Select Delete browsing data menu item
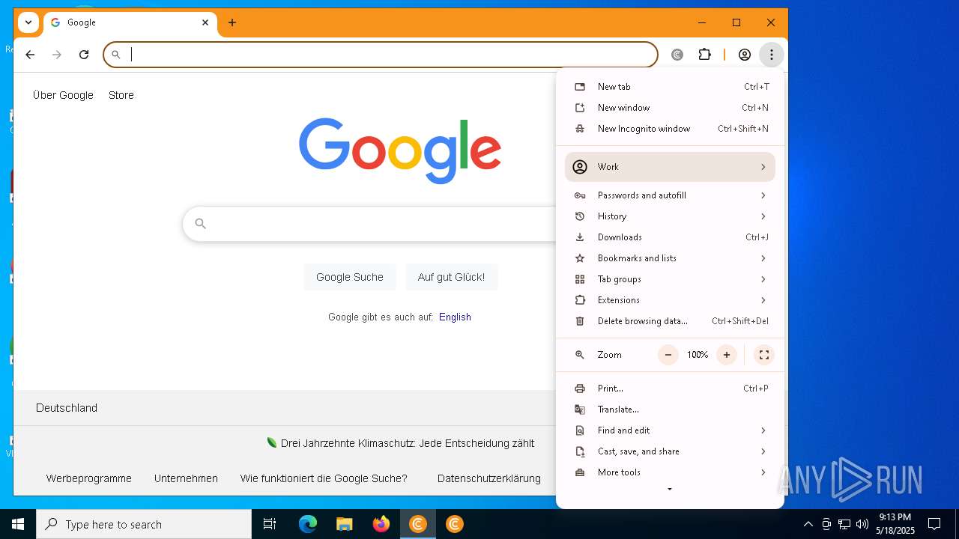959x539 pixels. coord(671,321)
